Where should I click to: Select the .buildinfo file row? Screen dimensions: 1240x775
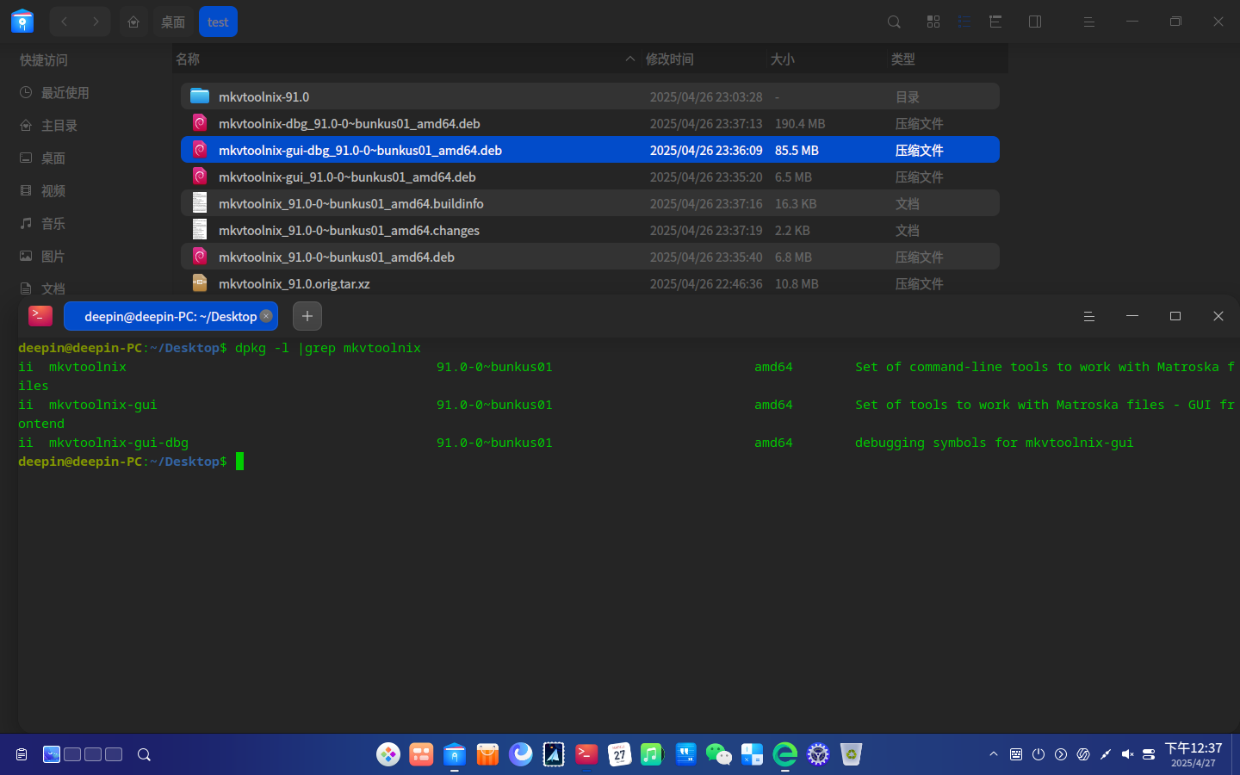coord(590,203)
